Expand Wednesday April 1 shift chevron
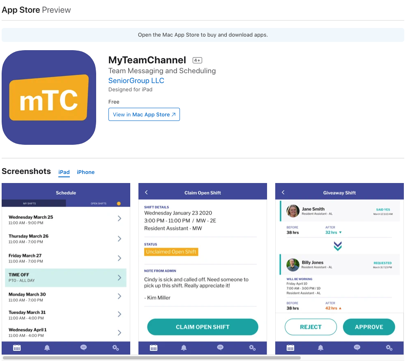The height and width of the screenshot is (364, 410). point(120,333)
